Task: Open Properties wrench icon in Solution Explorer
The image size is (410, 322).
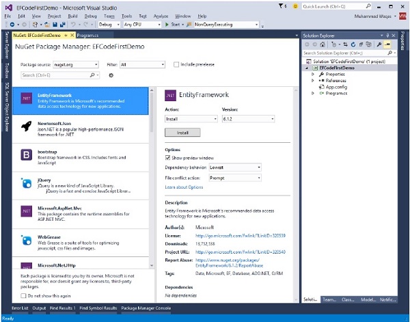Action: click(379, 44)
